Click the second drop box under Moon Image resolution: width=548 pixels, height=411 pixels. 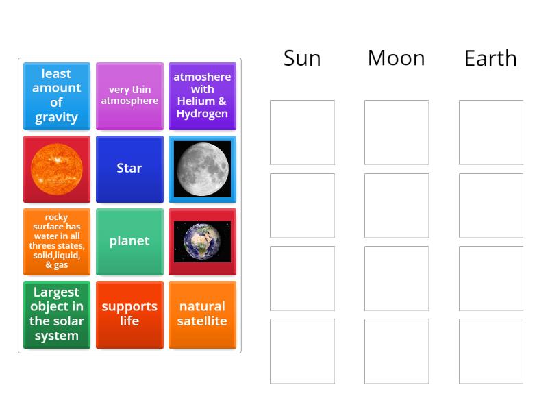pos(396,204)
